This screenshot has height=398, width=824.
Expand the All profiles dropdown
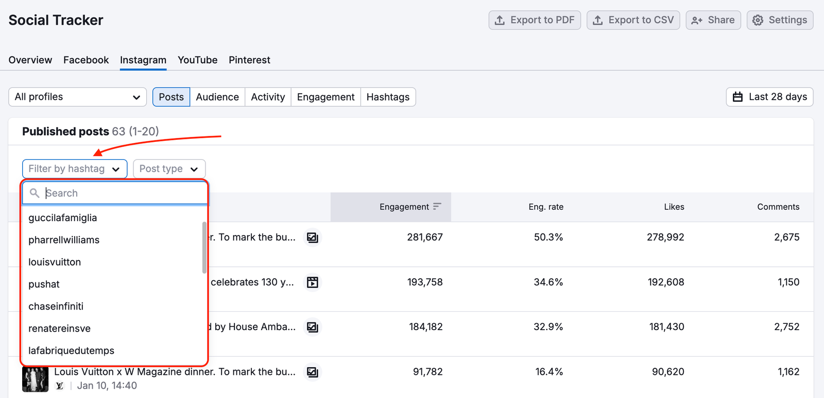77,97
